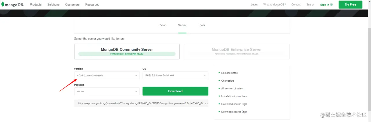Screen dimensions: 371x122
Task: Open What is MongoDB? link
Action: pos(274,5)
